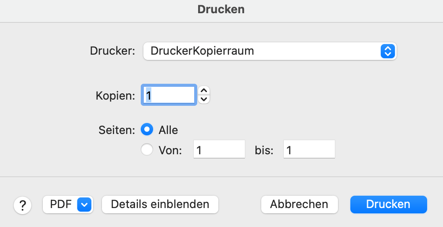443x227 pixels.
Task: Decrease copies with the down stepper arrow
Action: click(x=204, y=99)
